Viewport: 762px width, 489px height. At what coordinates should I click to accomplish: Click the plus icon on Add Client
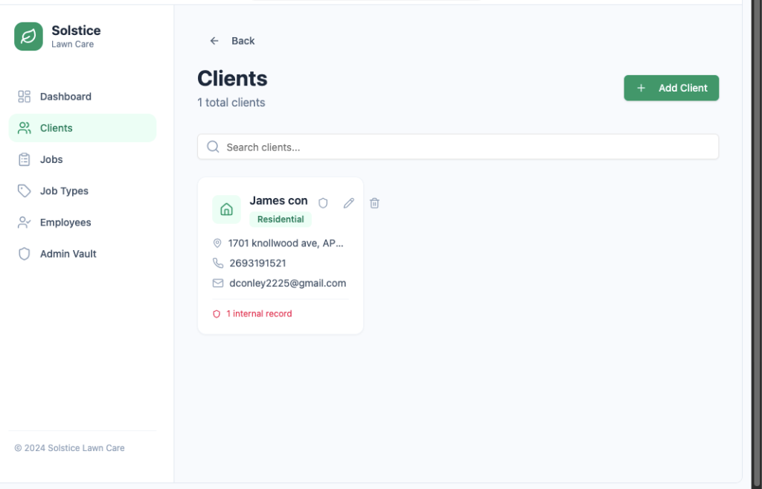tap(641, 88)
